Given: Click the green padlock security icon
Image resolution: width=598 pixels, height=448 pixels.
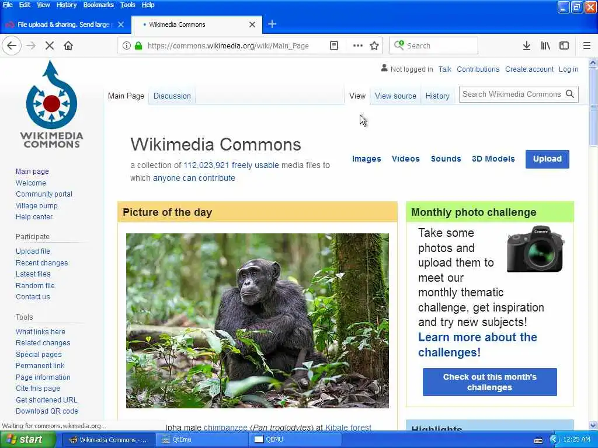Looking at the screenshot, I should 138,45.
